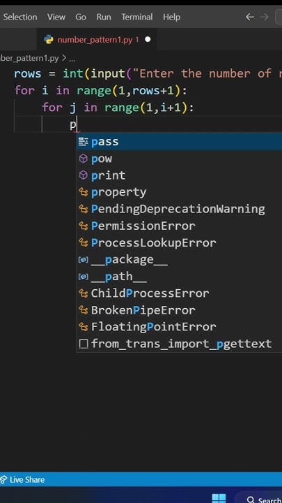282x503 pixels.
Task: Select the property class suggestion
Action: [180, 192]
